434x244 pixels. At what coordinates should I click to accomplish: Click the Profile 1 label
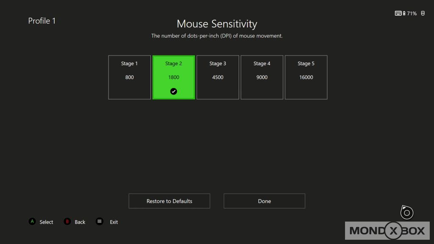click(42, 21)
